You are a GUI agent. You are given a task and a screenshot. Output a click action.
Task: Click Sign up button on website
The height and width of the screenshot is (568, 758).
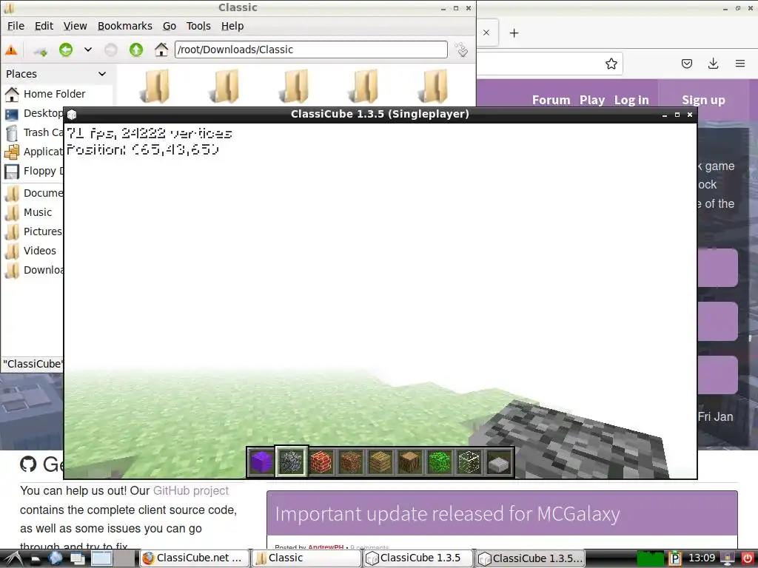703,100
